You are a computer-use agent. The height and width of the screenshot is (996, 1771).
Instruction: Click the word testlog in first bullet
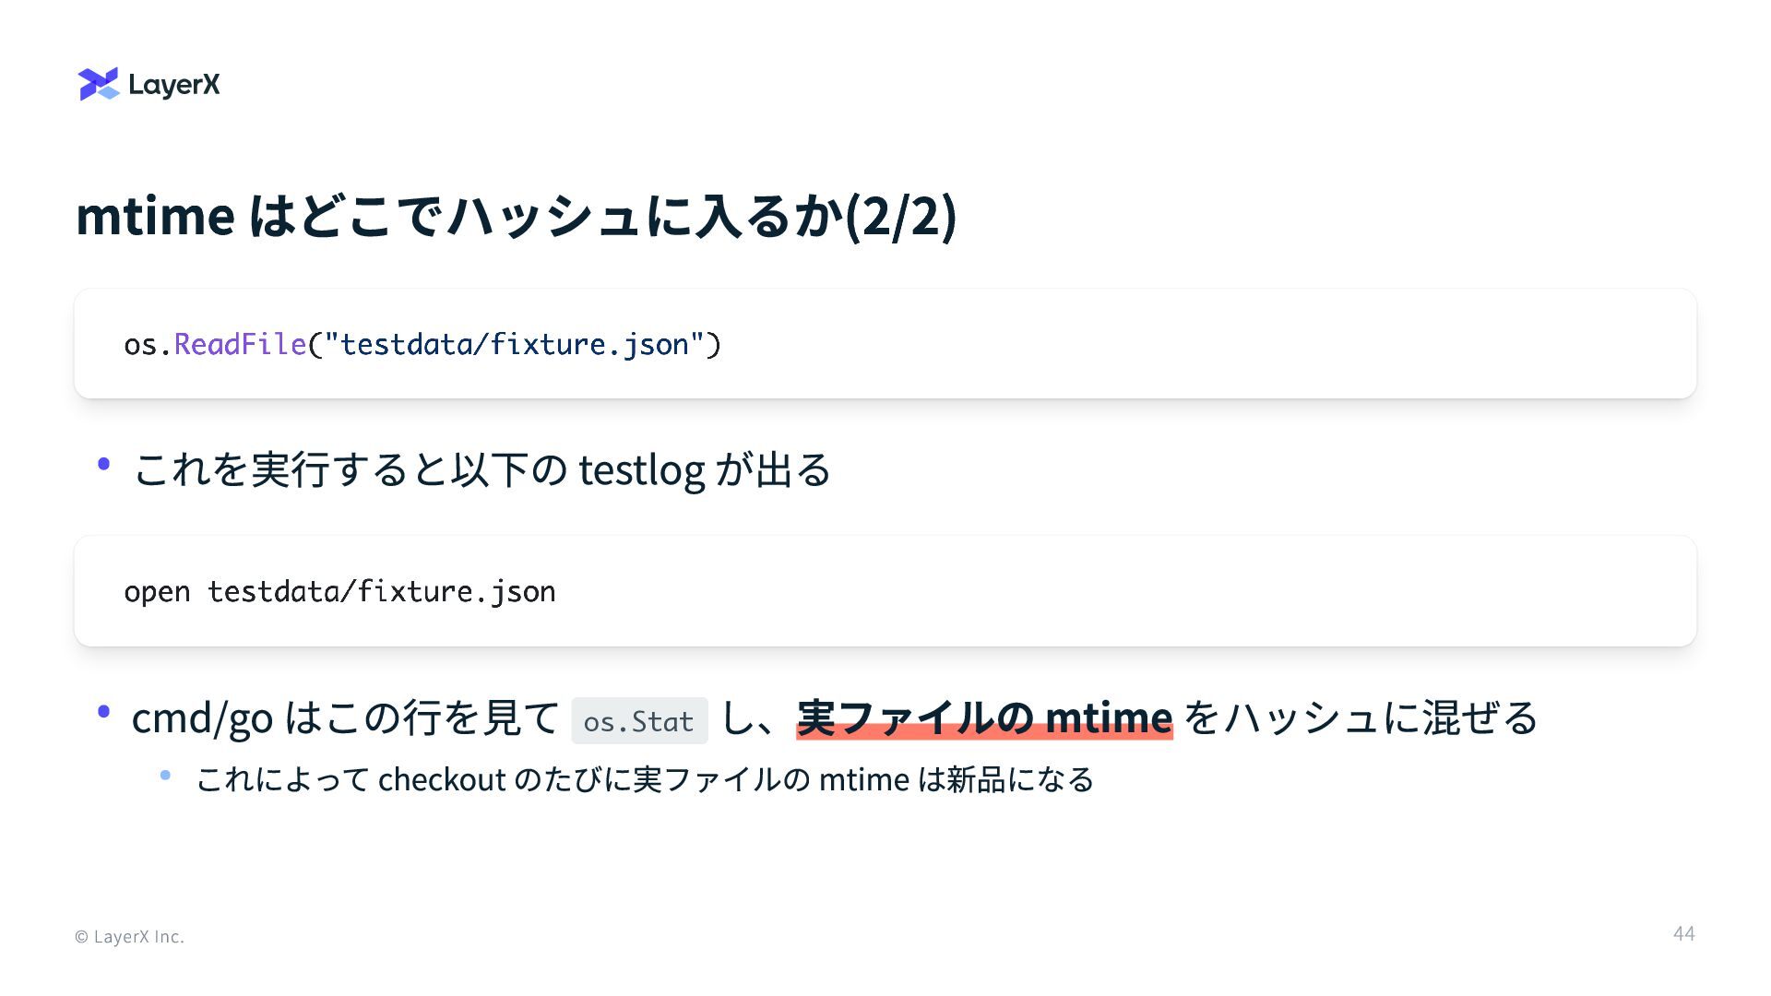pyautogui.click(x=642, y=470)
